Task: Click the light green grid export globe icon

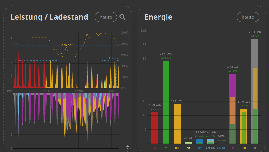Action: point(188,148)
